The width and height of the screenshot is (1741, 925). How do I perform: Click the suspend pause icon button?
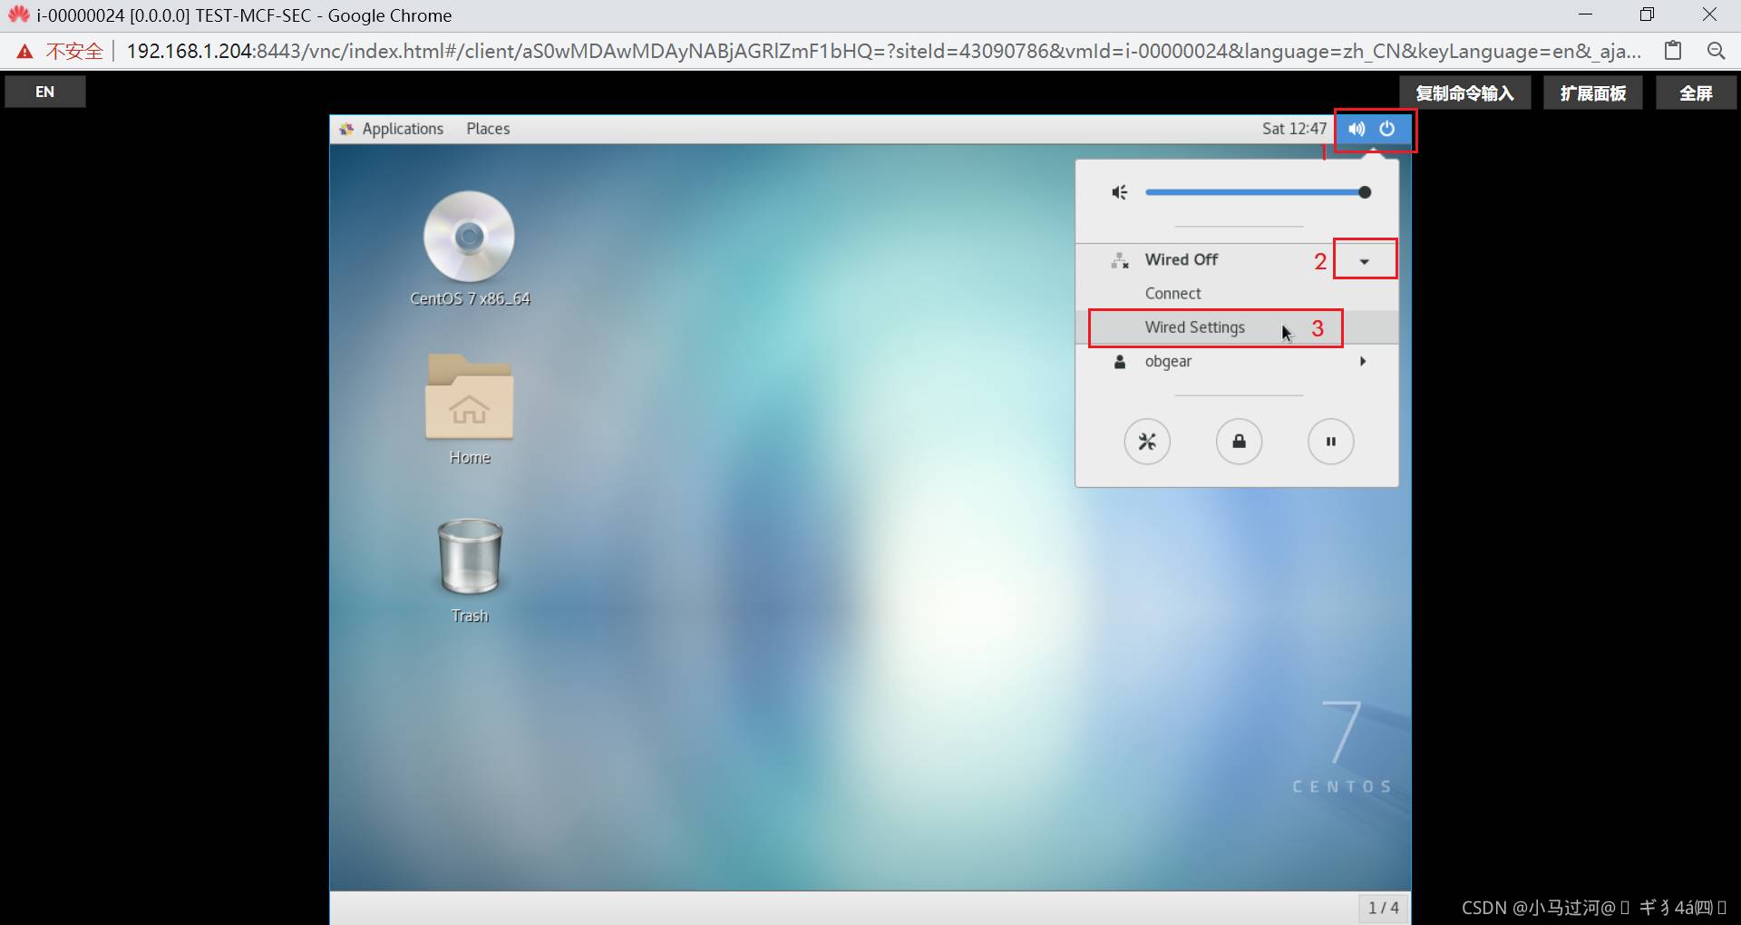coord(1330,442)
